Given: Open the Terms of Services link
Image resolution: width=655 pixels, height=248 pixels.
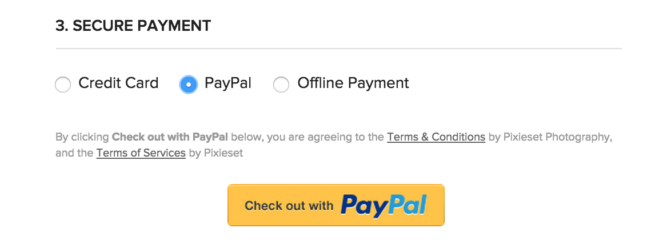Looking at the screenshot, I should (141, 153).
